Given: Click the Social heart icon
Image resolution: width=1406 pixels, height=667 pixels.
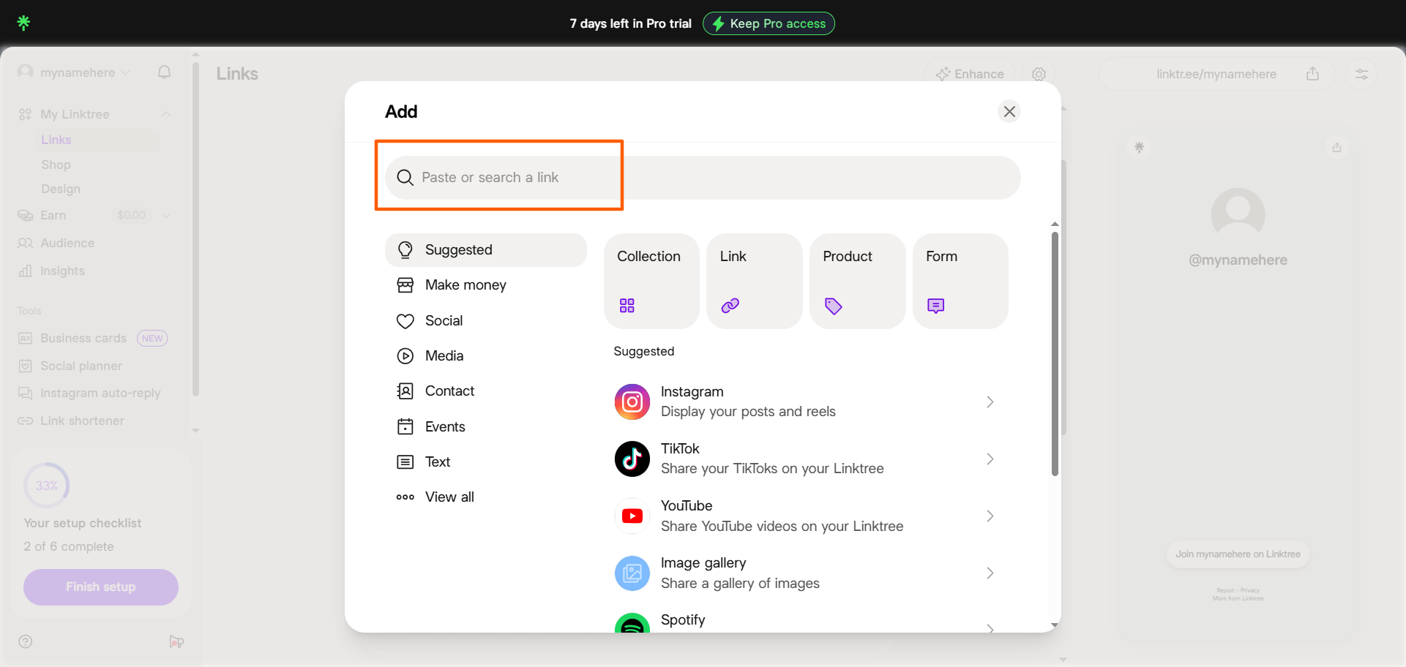Looking at the screenshot, I should pyautogui.click(x=405, y=321).
